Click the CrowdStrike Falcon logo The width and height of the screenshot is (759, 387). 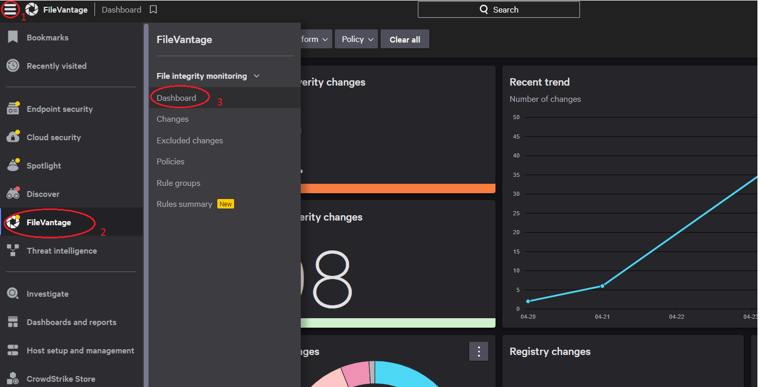31,9
